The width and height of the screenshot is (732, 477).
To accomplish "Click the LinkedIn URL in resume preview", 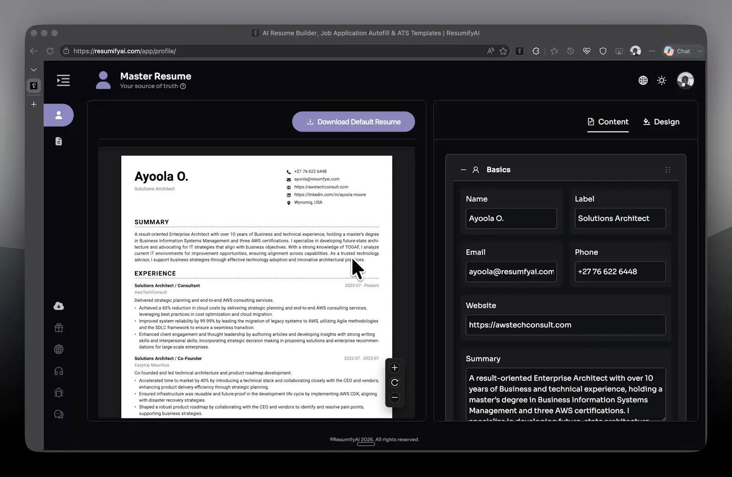I will [x=330, y=195].
